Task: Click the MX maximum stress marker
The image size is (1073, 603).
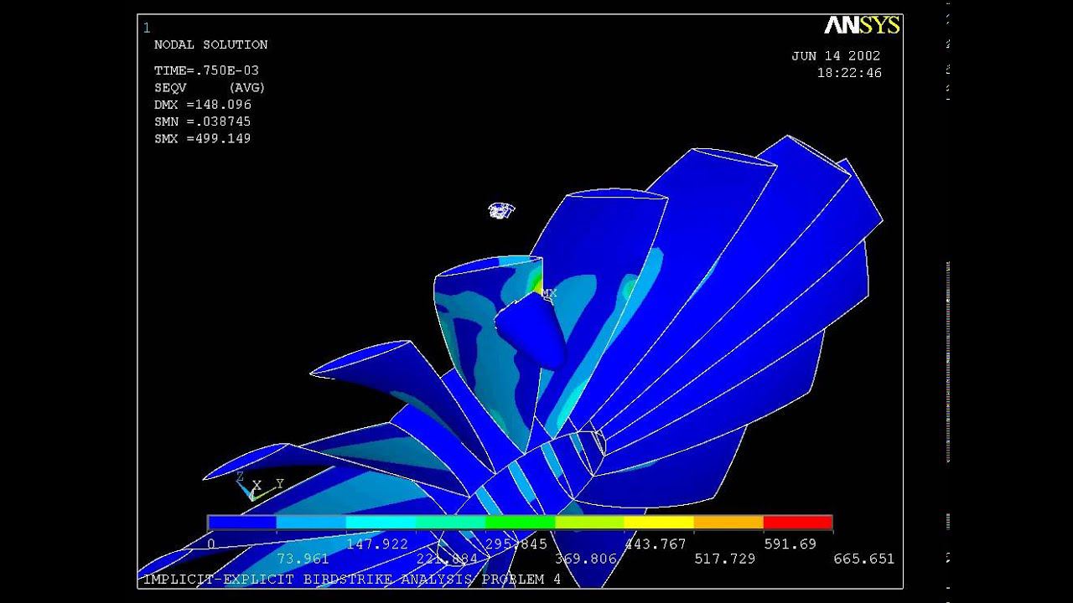Action: tap(549, 293)
